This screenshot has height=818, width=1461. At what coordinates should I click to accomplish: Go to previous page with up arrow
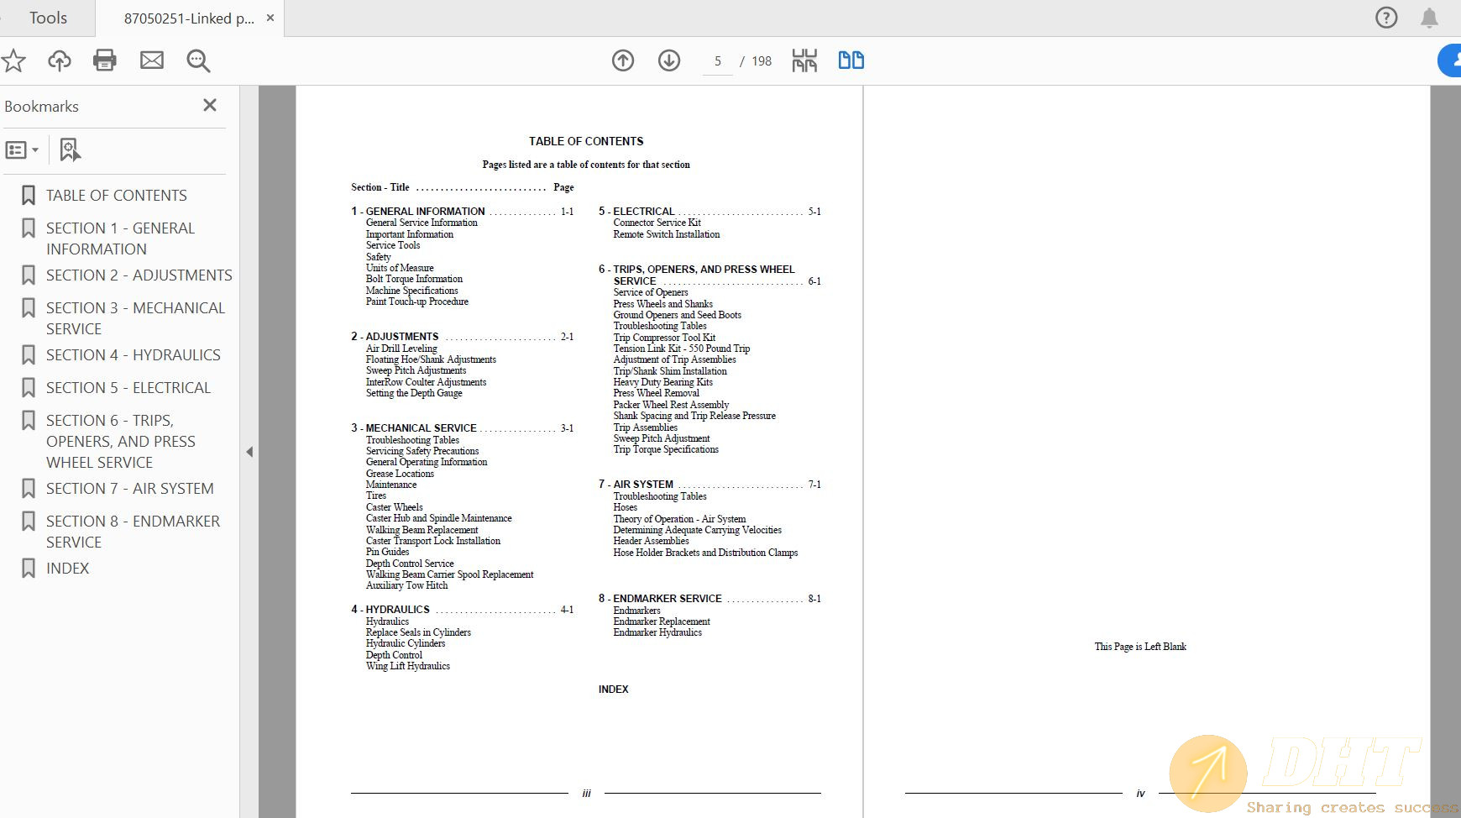point(623,60)
